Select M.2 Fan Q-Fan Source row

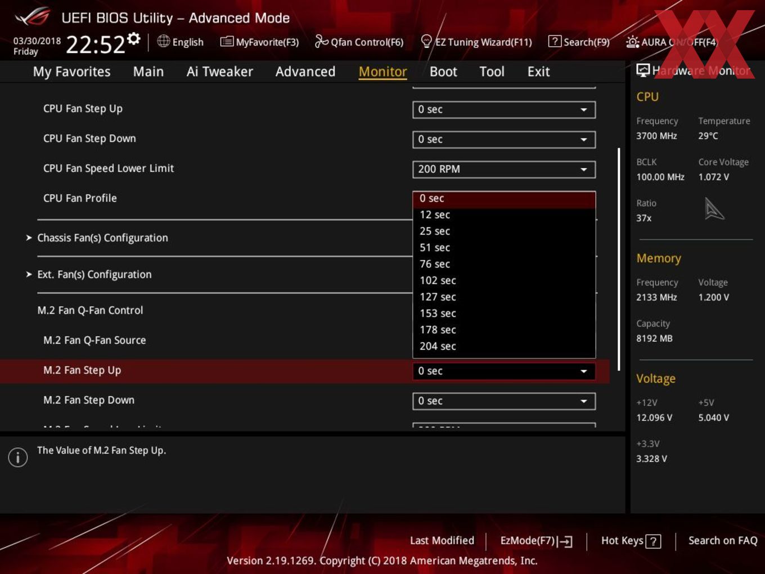point(304,340)
